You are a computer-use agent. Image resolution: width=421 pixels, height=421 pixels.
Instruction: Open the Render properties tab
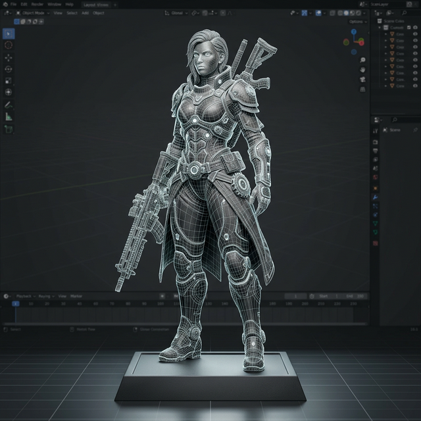pos(376,142)
